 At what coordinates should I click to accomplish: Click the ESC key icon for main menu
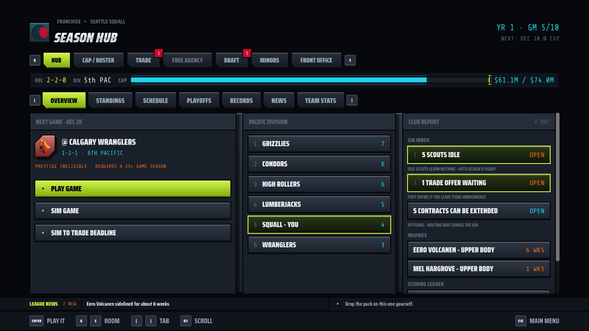coord(521,321)
